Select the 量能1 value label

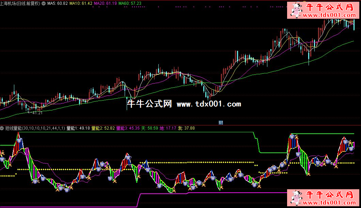click(x=78, y=128)
